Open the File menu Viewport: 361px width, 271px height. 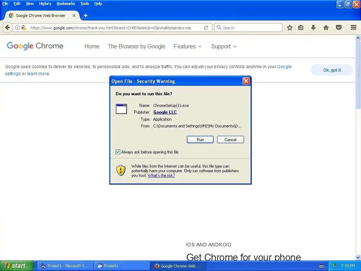(x=5, y=4)
